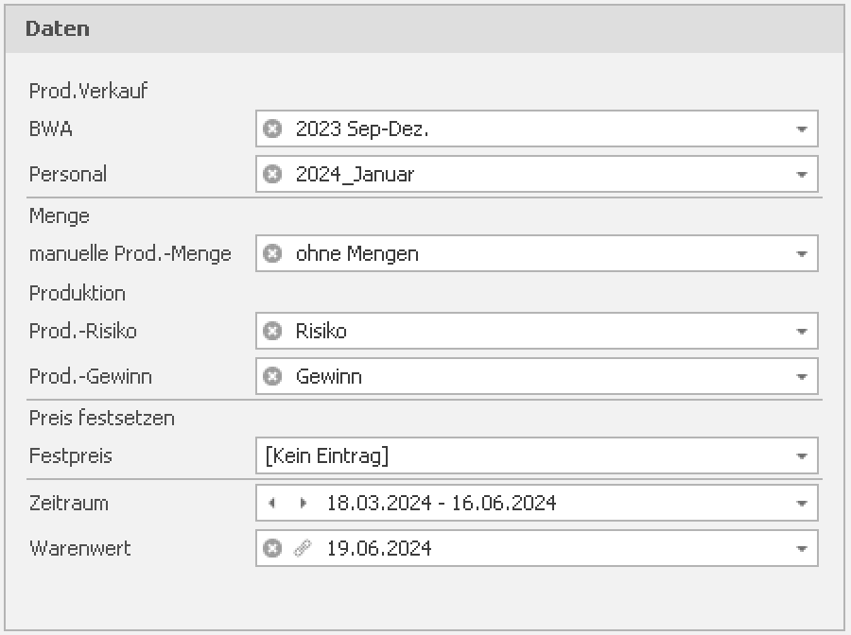Open the manuelle Prod.-Menge dropdown

coord(801,254)
